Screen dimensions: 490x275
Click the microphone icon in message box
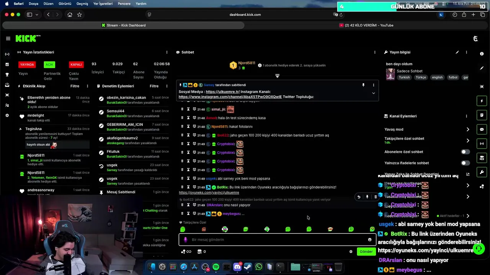click(185, 240)
